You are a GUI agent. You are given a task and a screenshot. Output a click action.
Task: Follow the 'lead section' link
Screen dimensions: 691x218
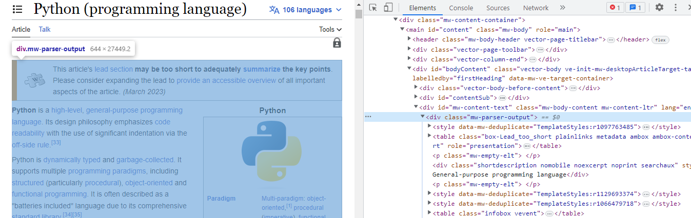pyautogui.click(x=113, y=69)
